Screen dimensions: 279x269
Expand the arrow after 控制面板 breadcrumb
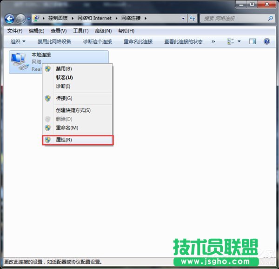click(x=73, y=18)
